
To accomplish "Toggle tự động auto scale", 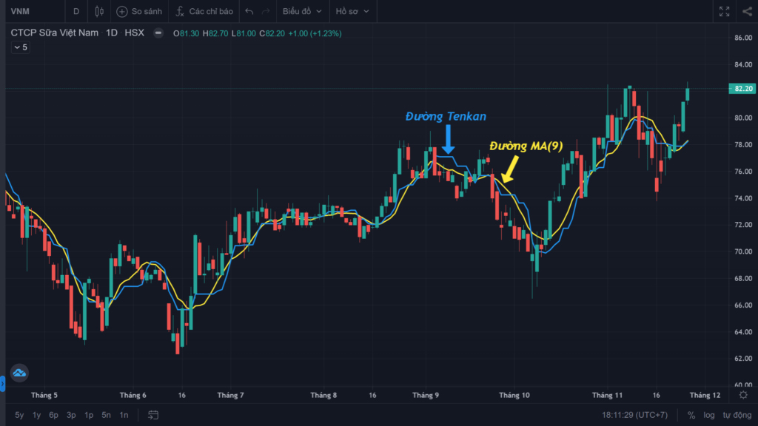I will [x=737, y=415].
